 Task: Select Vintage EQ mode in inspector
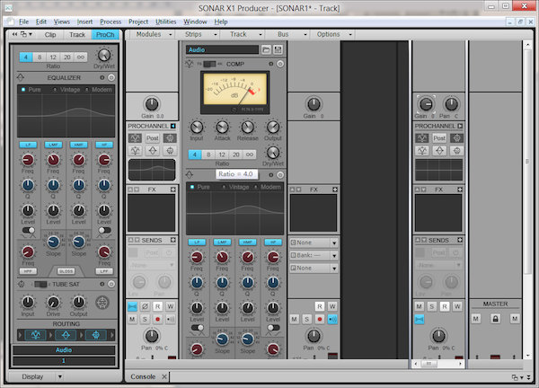click(x=67, y=90)
